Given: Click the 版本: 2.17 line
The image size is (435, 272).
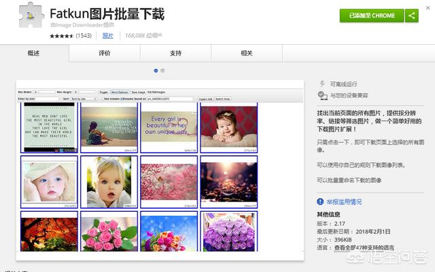Looking at the screenshot, I should [x=331, y=224].
